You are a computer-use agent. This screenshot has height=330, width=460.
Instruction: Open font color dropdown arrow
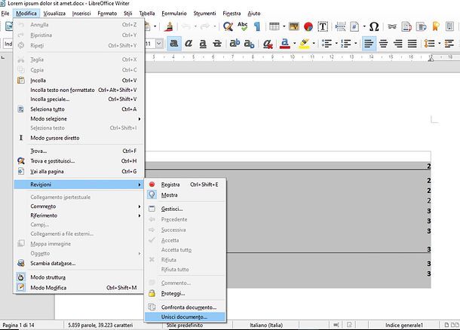pos(294,44)
